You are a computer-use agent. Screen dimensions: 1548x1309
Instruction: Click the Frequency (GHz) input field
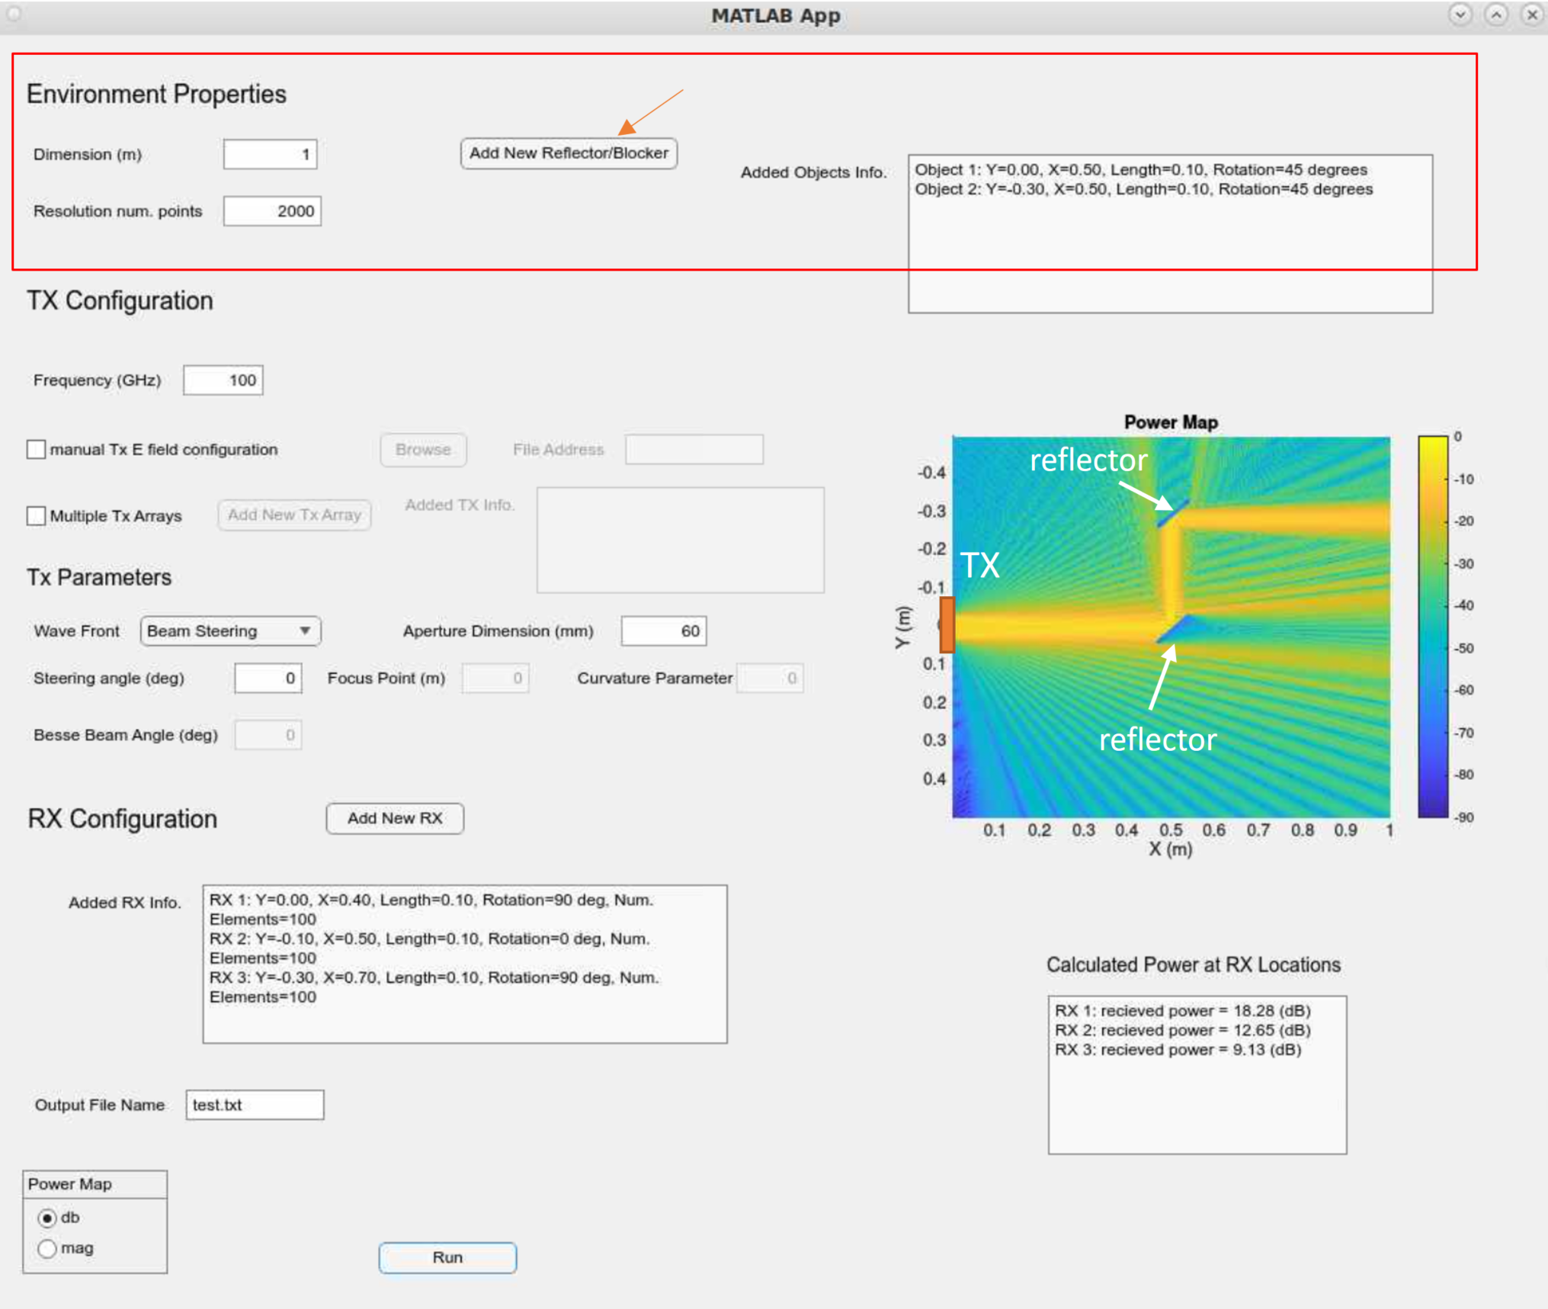click(223, 380)
